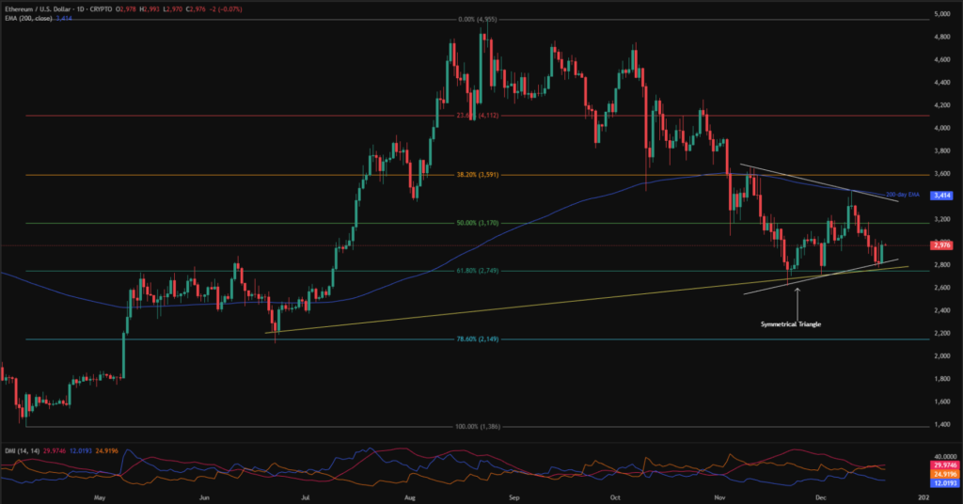Click the Sep label on the time axis
Viewport: 963px width, 504px height.
[x=514, y=497]
